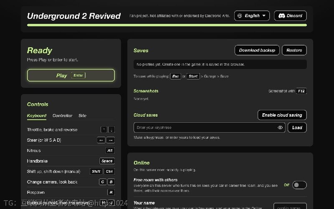Image resolution: width=334 pixels, height=209 pixels.
Task: Click Enable cloud saving button
Action: pyautogui.click(x=282, y=115)
